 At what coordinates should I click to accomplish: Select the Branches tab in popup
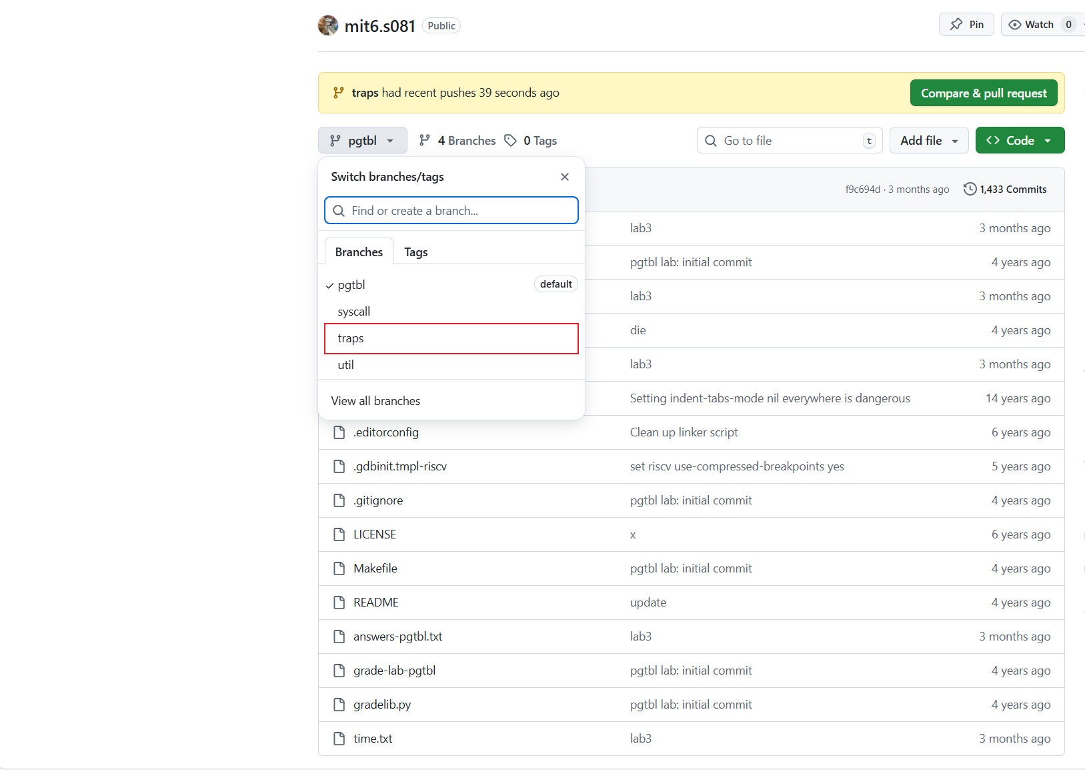point(359,252)
